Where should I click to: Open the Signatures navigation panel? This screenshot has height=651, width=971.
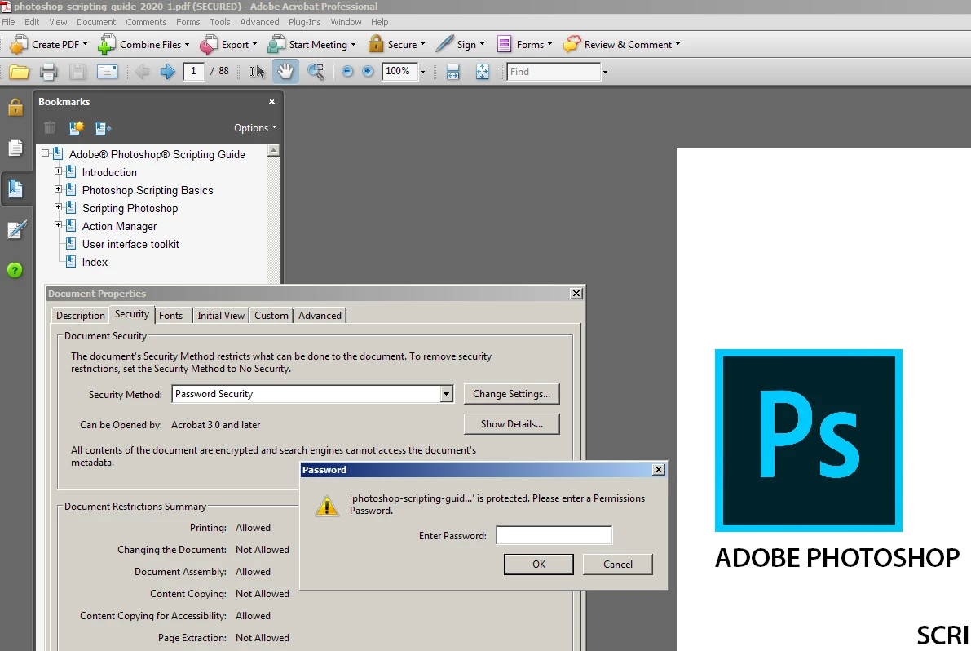(x=16, y=230)
